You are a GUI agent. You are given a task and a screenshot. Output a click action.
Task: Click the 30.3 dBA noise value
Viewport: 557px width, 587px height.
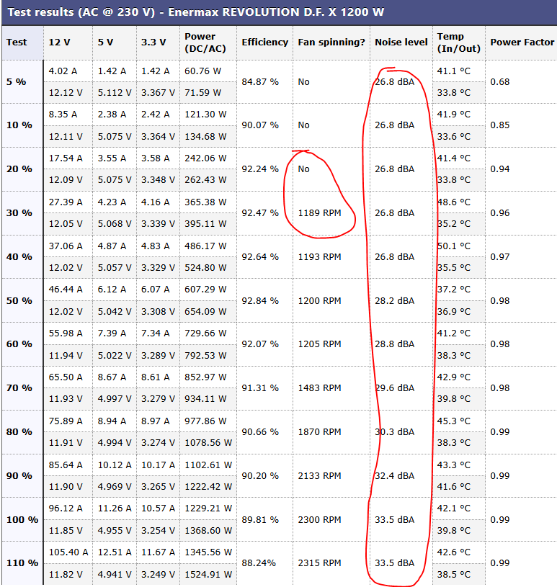point(395,431)
